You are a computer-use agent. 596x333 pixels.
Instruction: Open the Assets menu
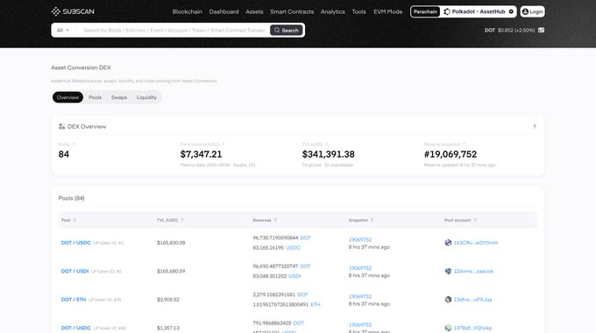click(x=254, y=11)
